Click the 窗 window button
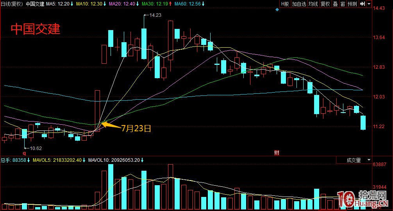Image resolution: width=393 pixels, height=211 pixels. tap(343, 4)
